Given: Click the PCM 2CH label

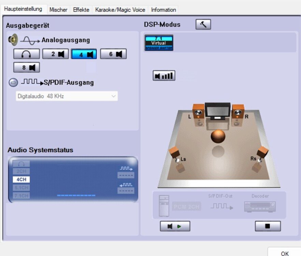Looking at the screenshot, I should pos(187,207).
